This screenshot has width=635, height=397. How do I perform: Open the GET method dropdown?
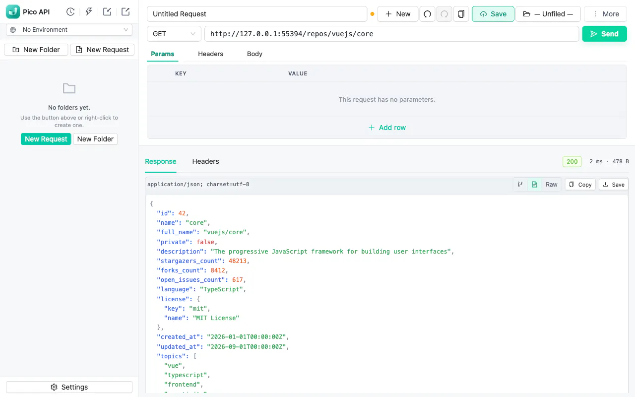coord(174,34)
